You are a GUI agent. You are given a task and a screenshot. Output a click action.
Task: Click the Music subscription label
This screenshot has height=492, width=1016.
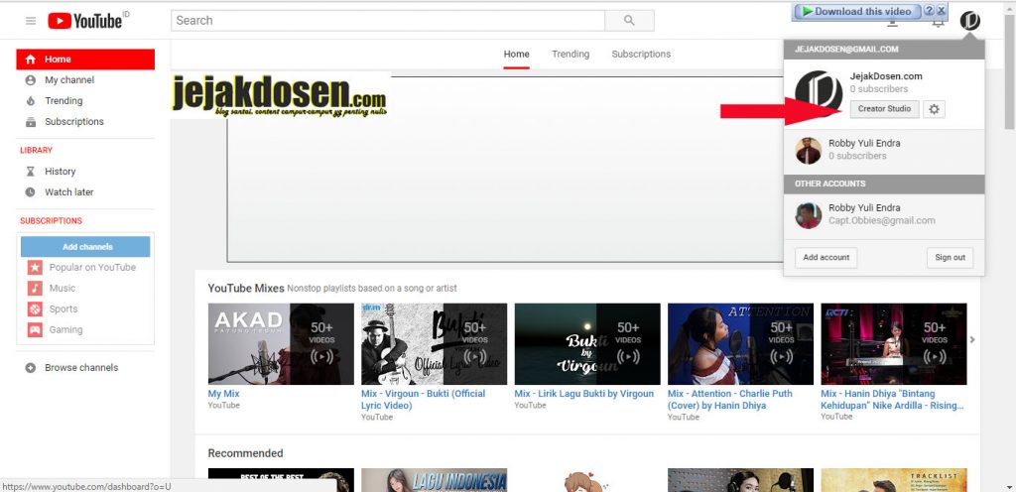click(63, 288)
